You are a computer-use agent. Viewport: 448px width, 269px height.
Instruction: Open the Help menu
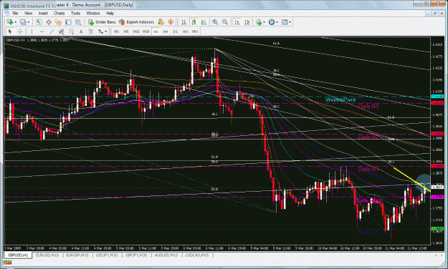pos(110,13)
